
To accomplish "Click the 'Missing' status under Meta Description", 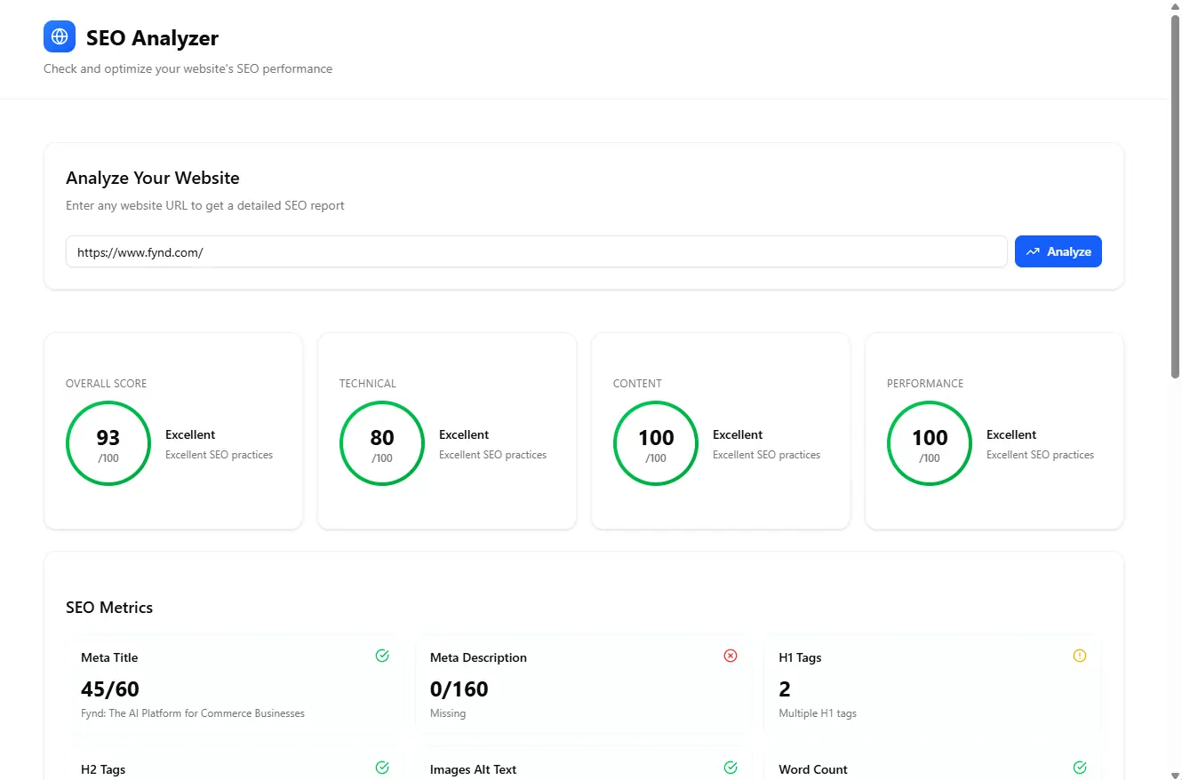I will [x=448, y=713].
